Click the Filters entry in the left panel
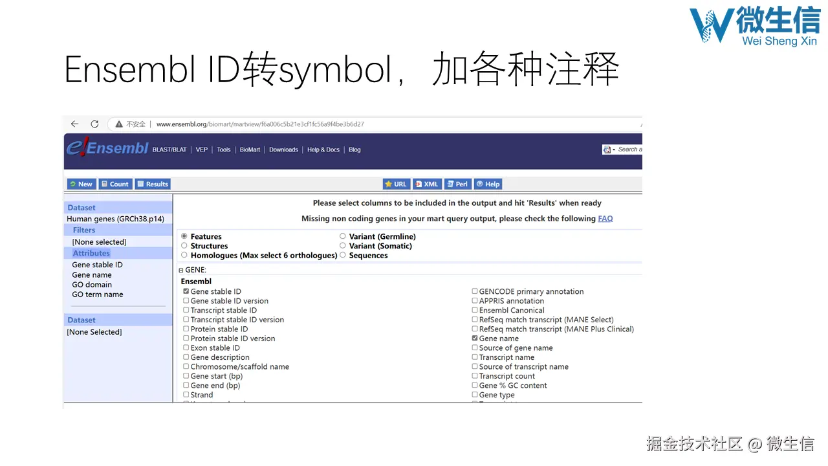 pyautogui.click(x=83, y=230)
